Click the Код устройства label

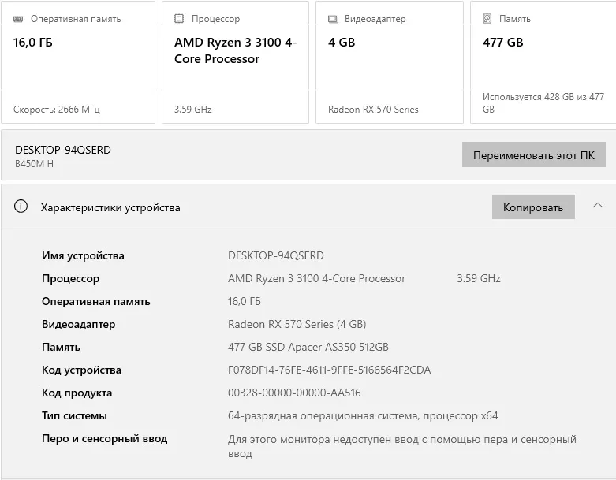tap(81, 370)
